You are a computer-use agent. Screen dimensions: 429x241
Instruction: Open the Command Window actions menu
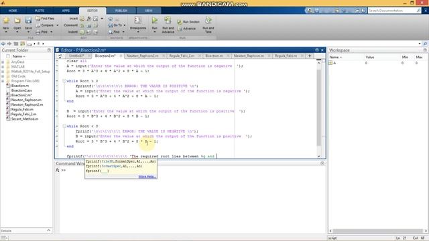click(322, 163)
